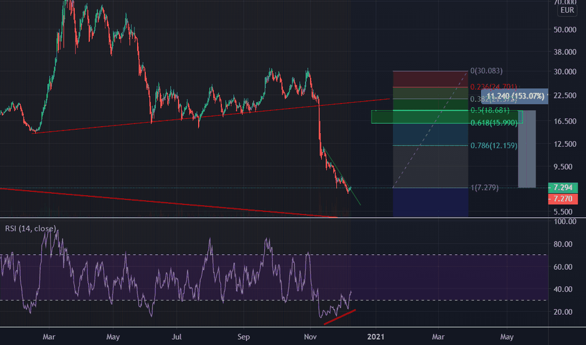Image resolution: width=586 pixels, height=345 pixels.
Task: Select the green rectangle target zone drawing
Action: [446, 117]
